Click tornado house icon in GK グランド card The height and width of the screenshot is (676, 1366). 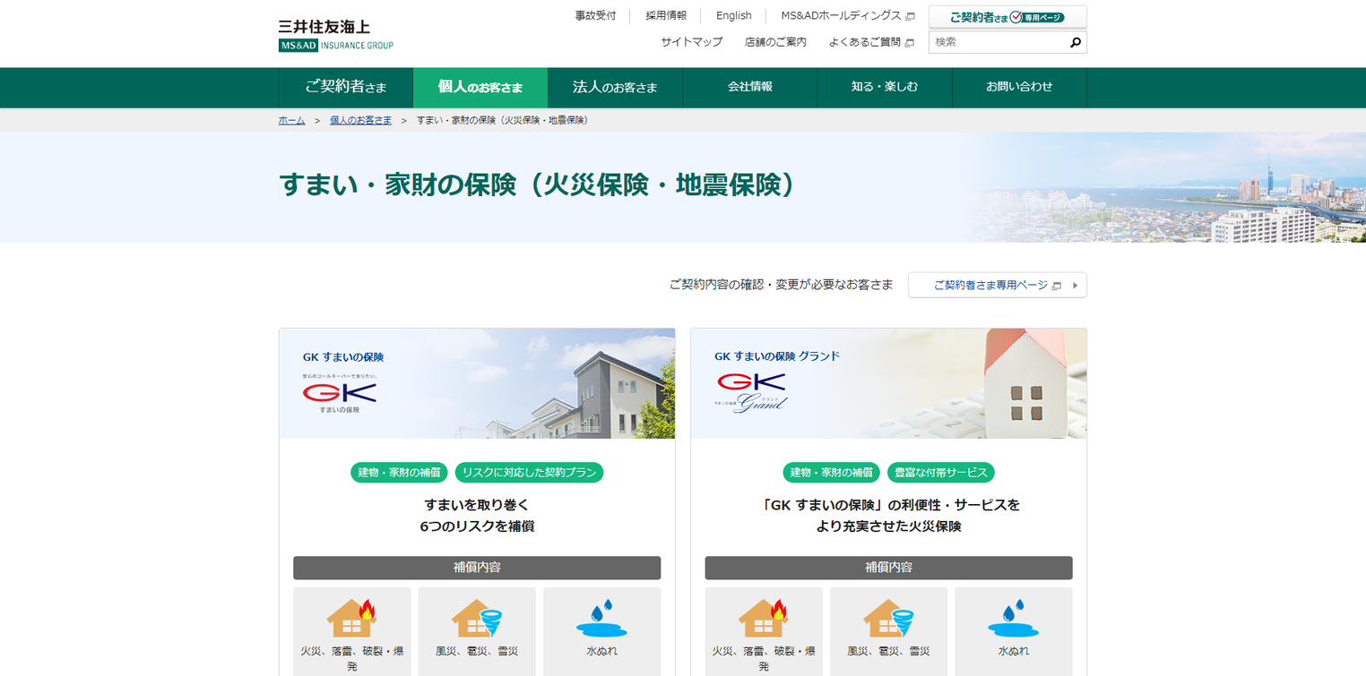tap(888, 618)
